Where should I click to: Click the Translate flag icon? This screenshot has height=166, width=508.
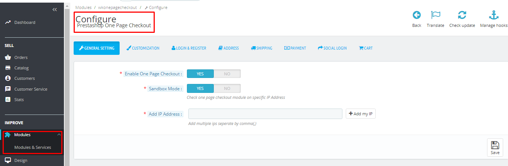[435, 15]
